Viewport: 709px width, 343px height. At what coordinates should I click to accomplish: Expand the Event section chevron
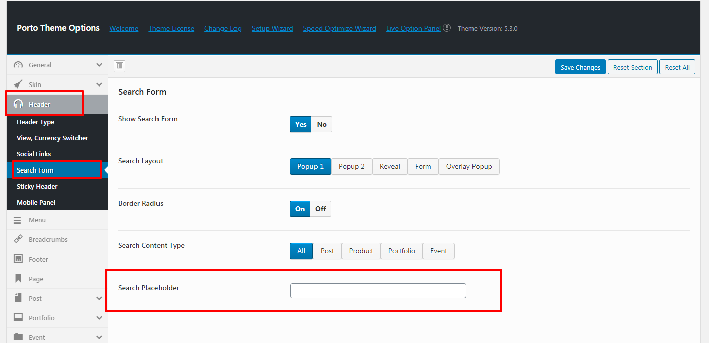(x=99, y=337)
